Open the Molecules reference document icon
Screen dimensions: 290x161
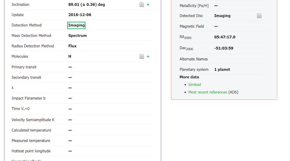(142, 56)
